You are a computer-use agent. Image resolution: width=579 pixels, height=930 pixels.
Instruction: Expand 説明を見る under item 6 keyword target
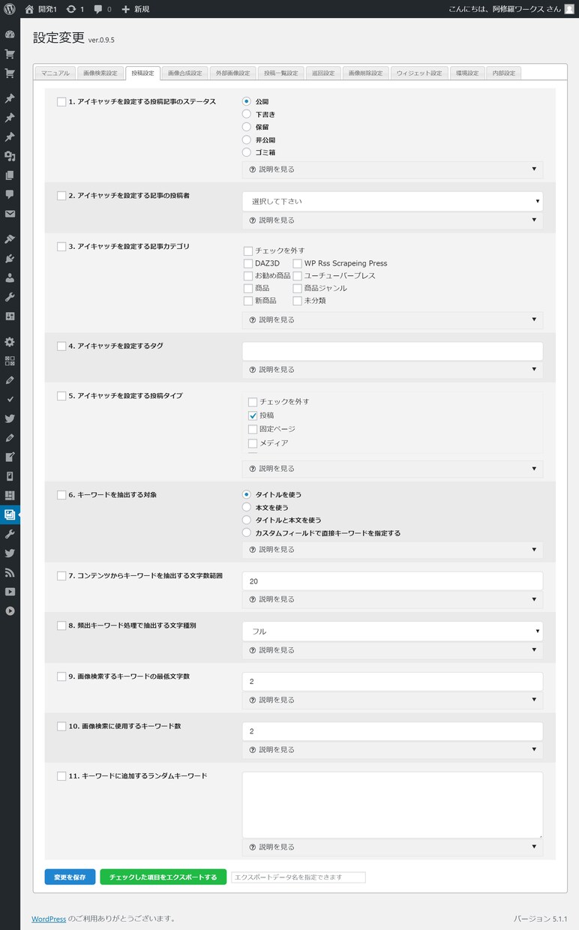392,550
